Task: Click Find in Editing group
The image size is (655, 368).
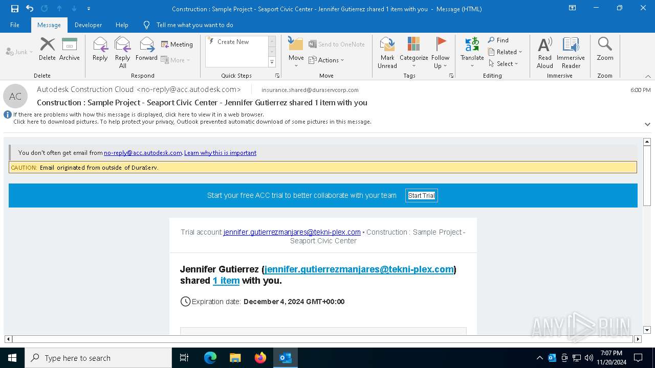Action: (x=498, y=40)
